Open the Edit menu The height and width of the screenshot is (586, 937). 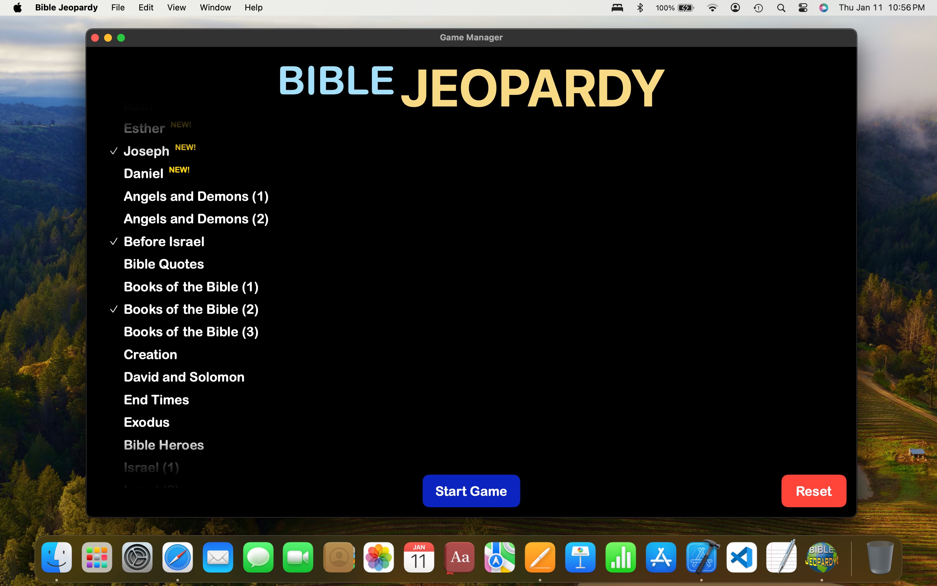146,8
